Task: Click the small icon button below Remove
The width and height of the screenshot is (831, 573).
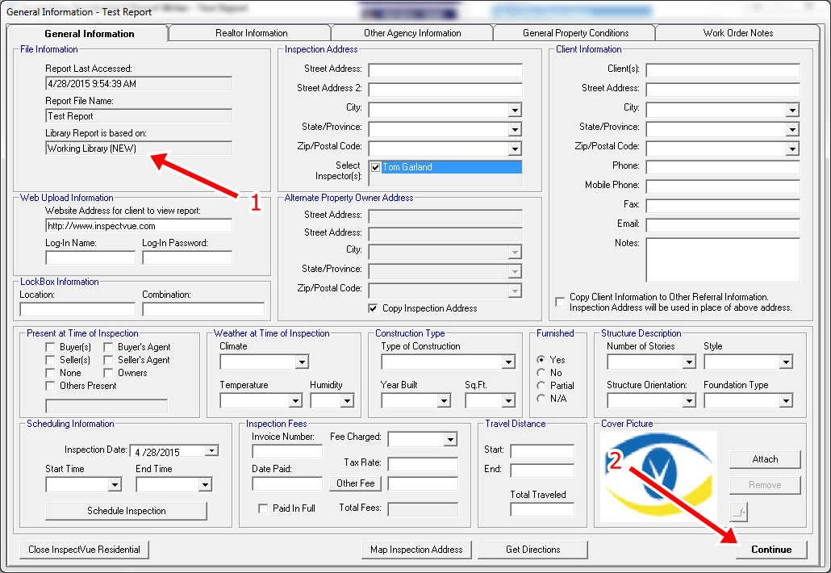Action: (738, 512)
